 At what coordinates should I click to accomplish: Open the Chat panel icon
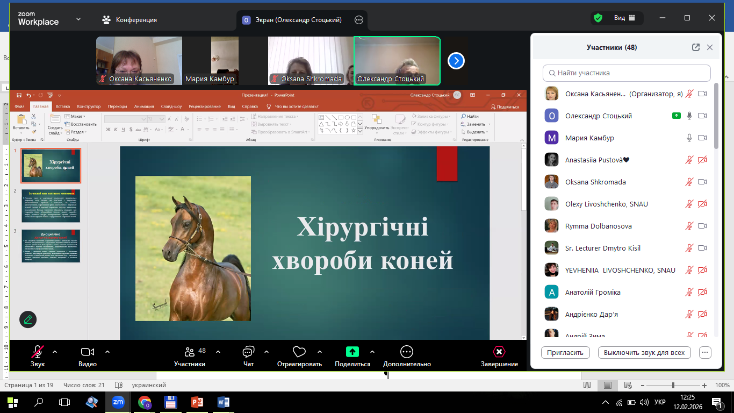[x=248, y=352]
